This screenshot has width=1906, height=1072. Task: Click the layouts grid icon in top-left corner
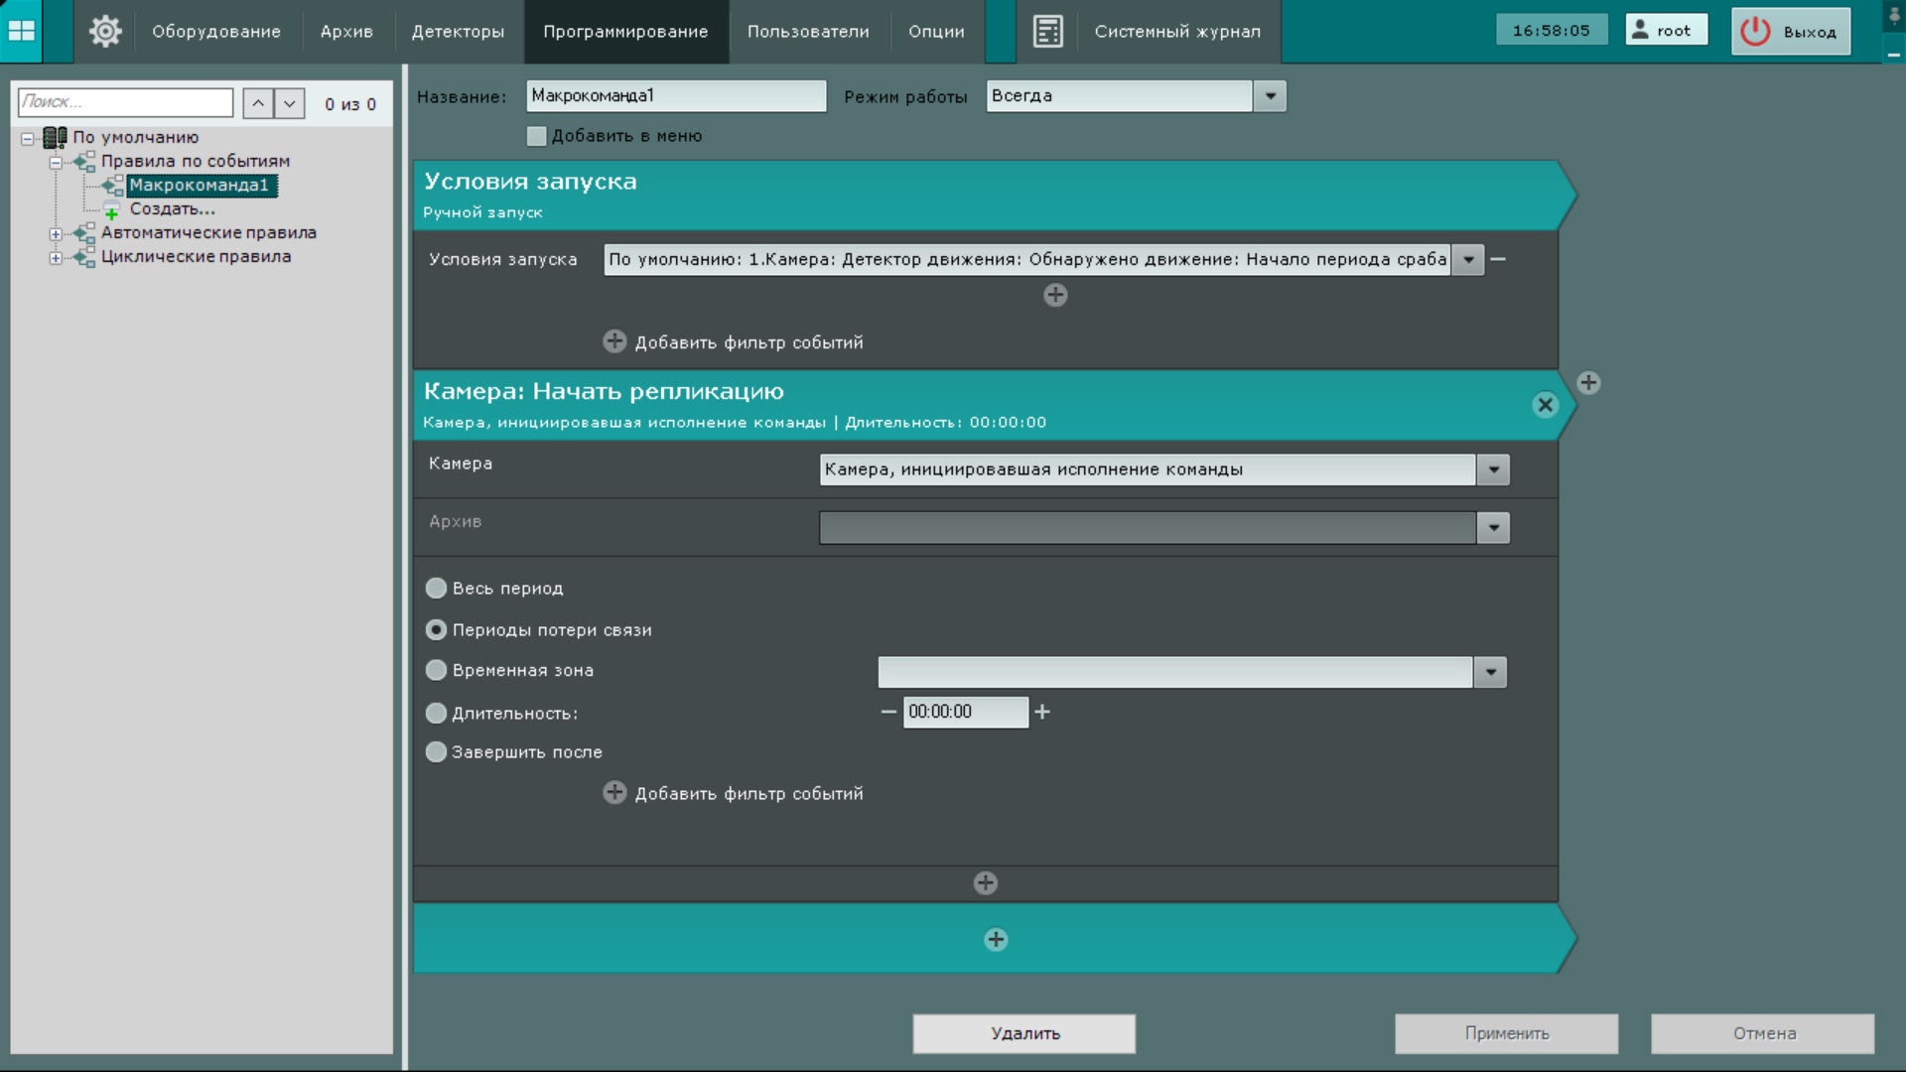click(x=21, y=31)
